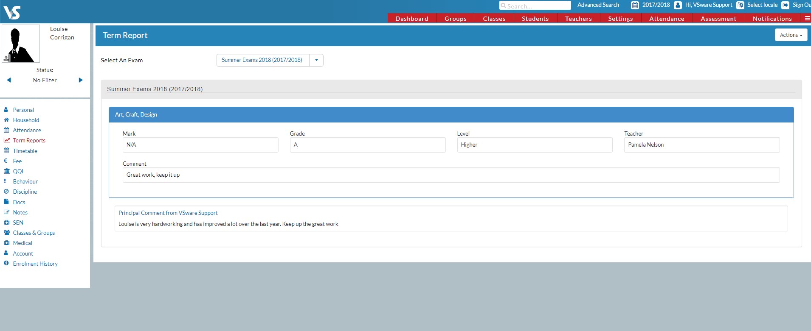The width and height of the screenshot is (811, 331).
Task: Click Summer Exams 2018 combo box value
Action: (x=263, y=60)
